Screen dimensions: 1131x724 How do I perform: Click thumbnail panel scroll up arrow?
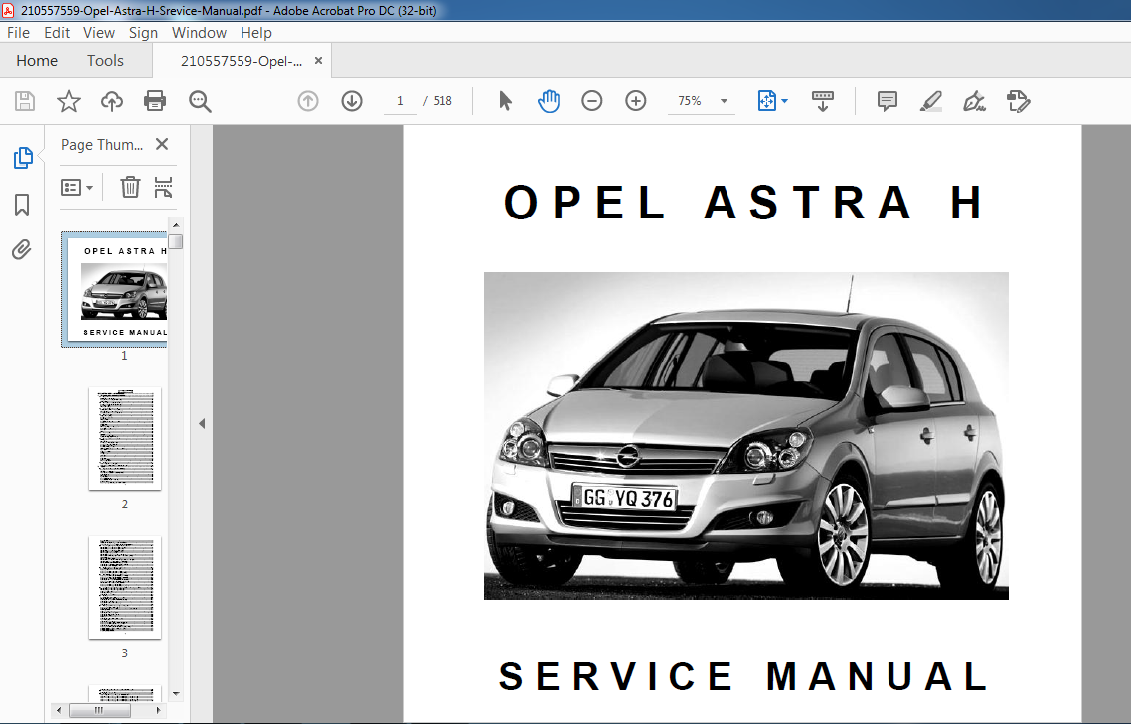(x=176, y=225)
